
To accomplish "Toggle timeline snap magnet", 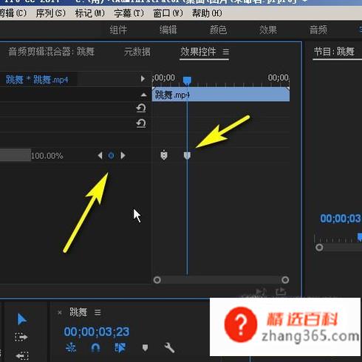I will 95,348.
